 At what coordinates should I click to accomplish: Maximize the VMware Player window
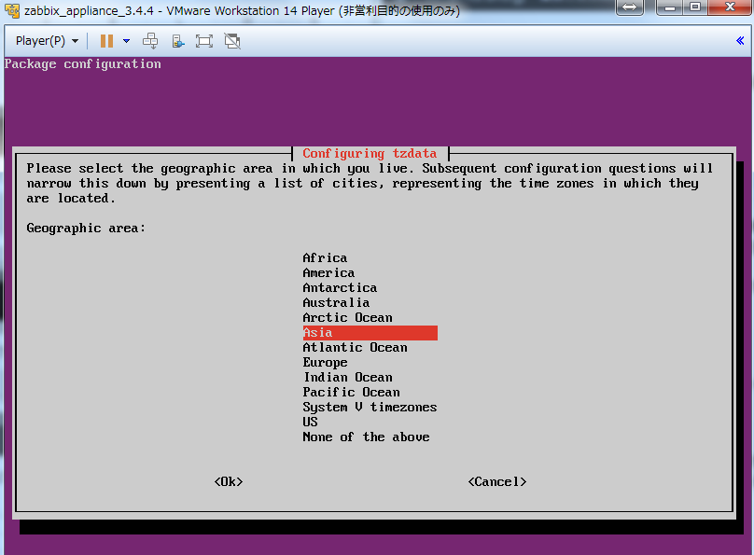click(695, 7)
